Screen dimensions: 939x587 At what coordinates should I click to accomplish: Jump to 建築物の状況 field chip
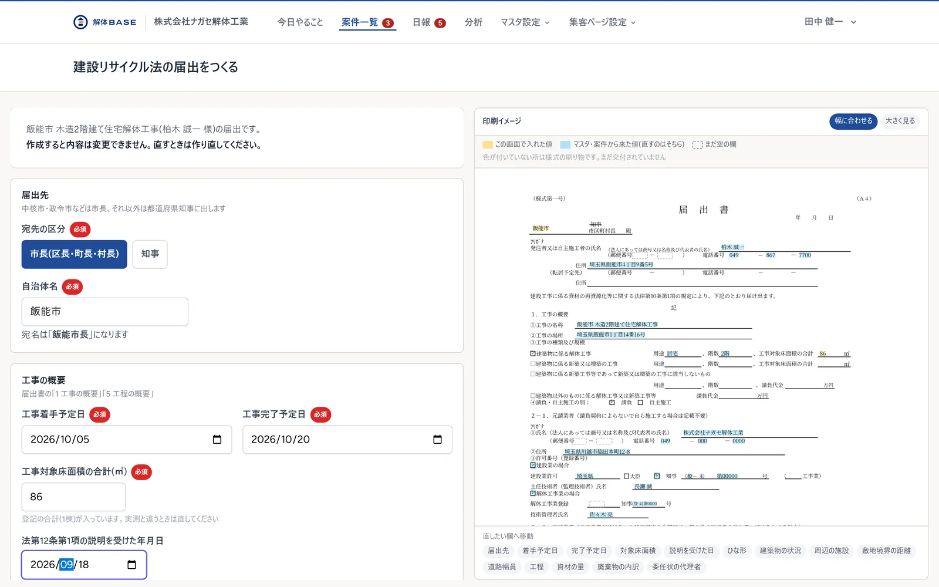pos(781,551)
